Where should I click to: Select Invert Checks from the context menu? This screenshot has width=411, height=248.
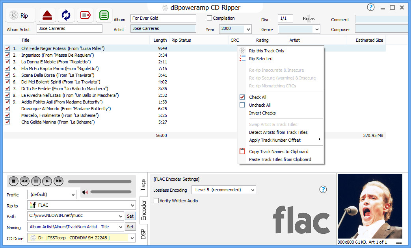pos(262,113)
